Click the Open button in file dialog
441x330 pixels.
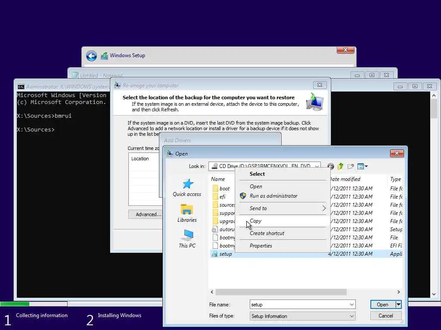(x=383, y=305)
